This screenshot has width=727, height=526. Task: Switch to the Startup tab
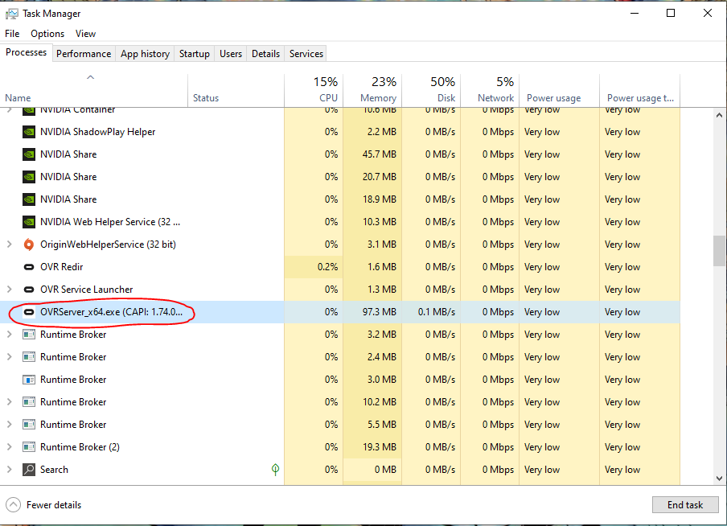[195, 54]
